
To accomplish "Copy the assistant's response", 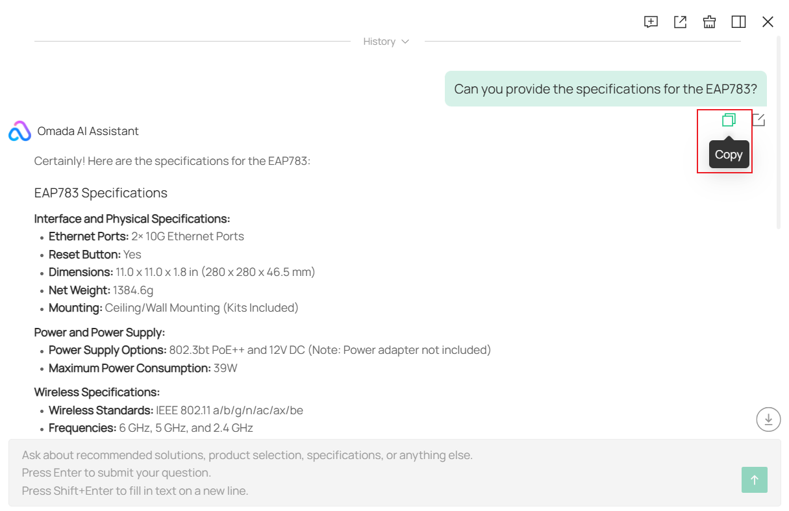I will coord(729,120).
